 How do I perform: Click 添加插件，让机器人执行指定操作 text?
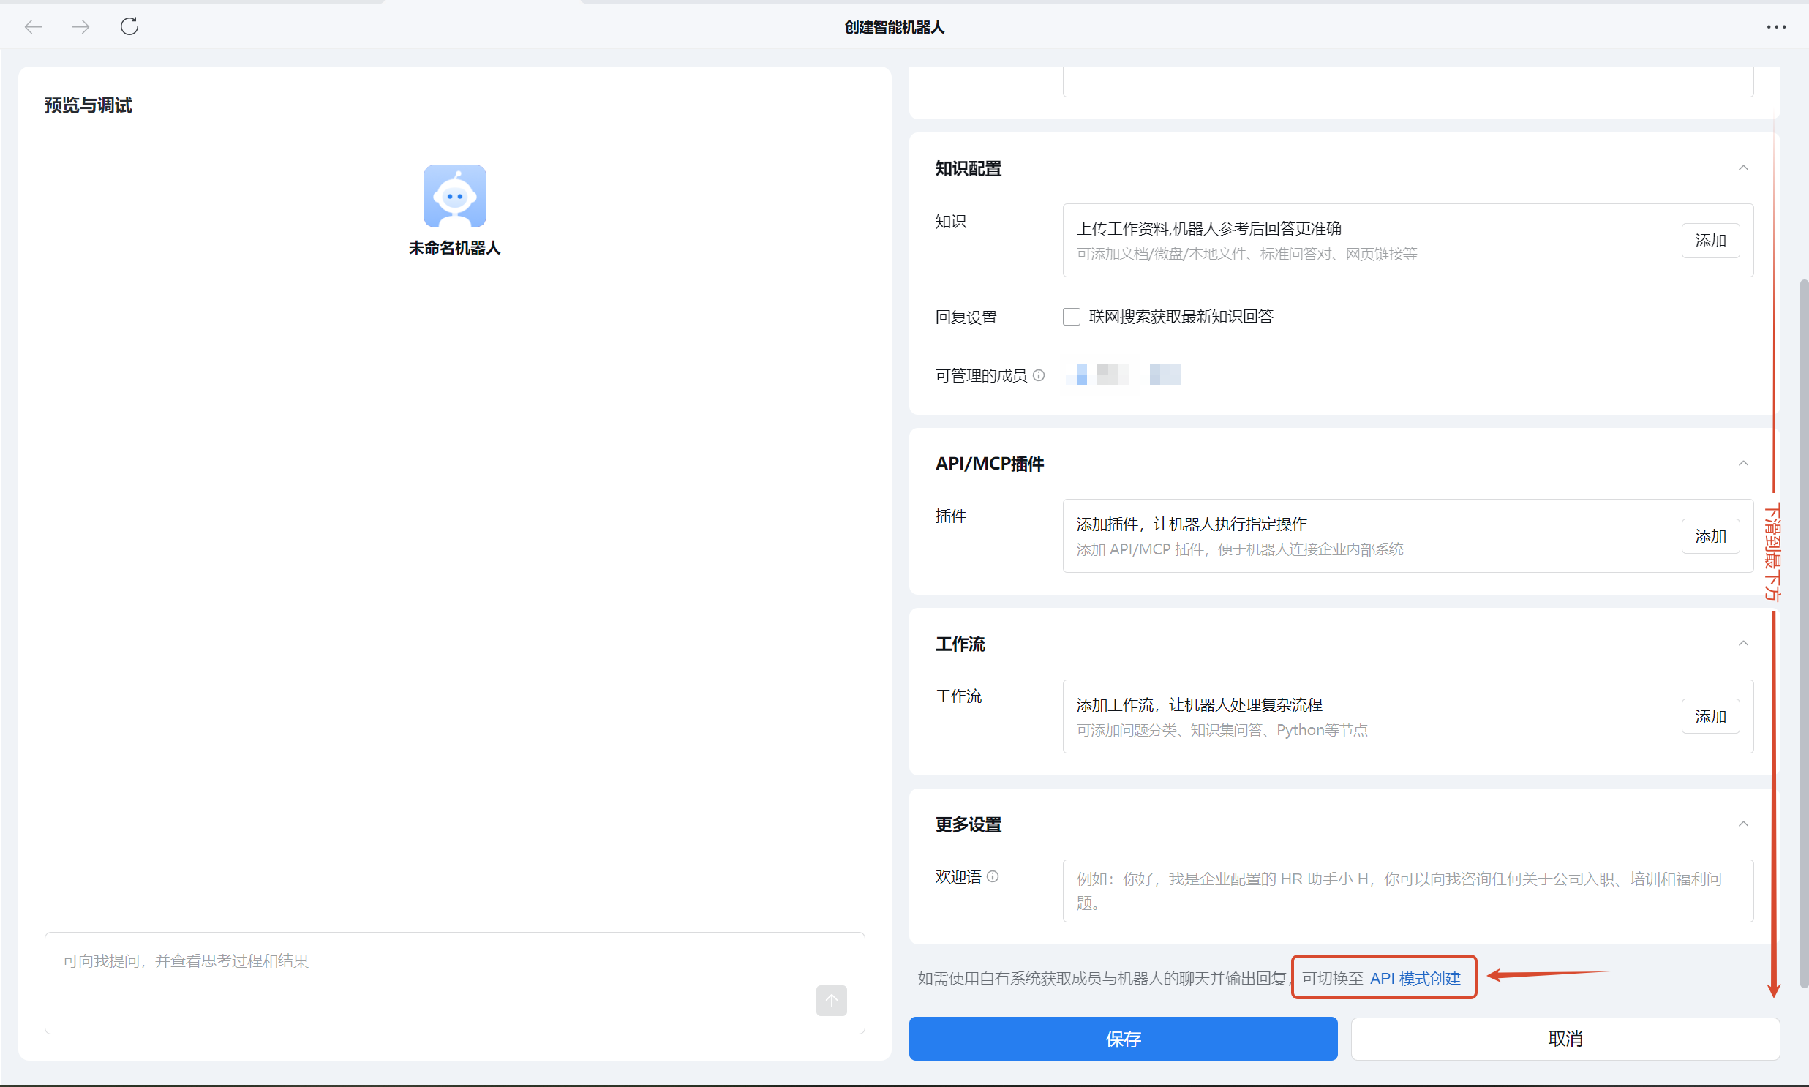(x=1192, y=524)
